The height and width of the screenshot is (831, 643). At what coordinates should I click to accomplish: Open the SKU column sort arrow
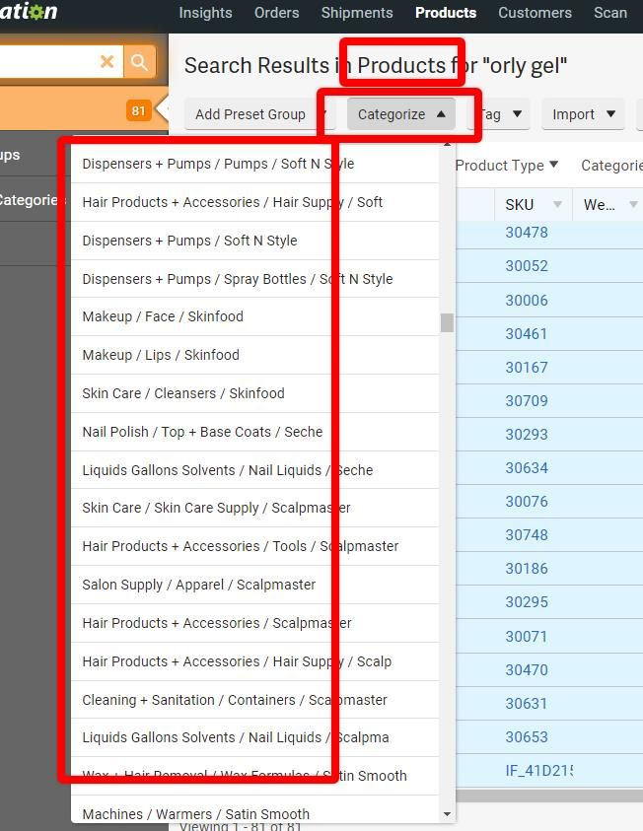tap(557, 205)
